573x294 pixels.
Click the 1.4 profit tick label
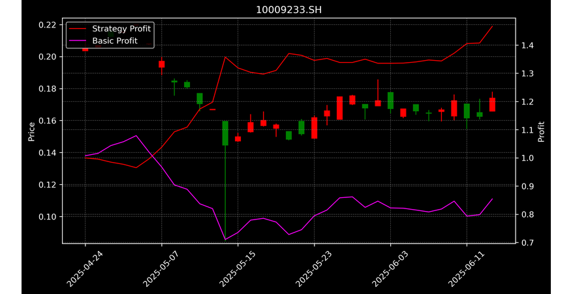(527, 46)
